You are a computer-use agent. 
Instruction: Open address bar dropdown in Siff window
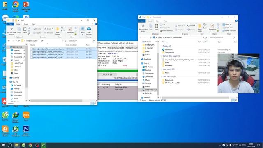pyautogui.click(x=63, y=41)
